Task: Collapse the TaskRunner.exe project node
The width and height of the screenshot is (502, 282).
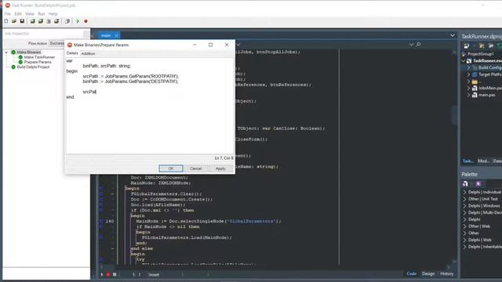Action: pos(464,61)
